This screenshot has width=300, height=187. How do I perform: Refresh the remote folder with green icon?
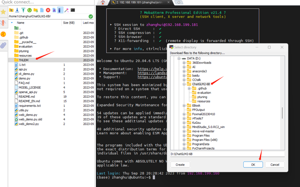pos(30,10)
